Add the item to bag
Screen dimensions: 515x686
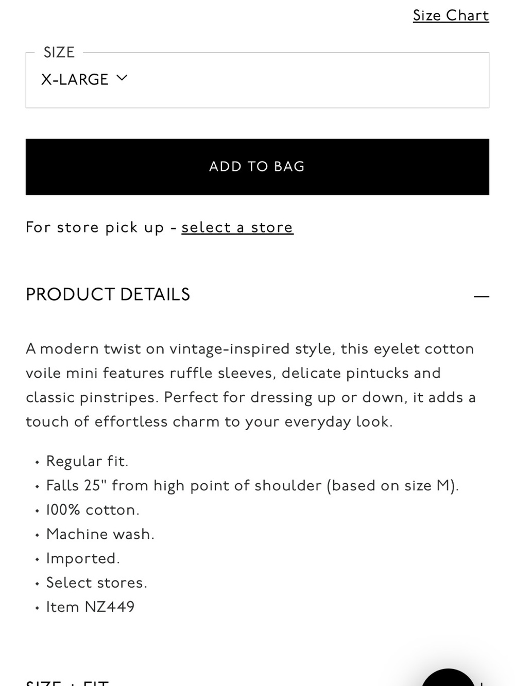[x=257, y=167]
